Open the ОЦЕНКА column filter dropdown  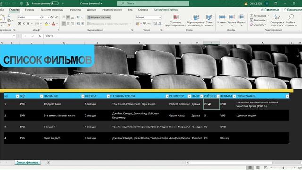[x=108, y=96]
